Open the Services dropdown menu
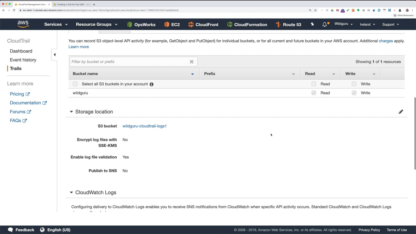The width and height of the screenshot is (416, 234). 56,24
